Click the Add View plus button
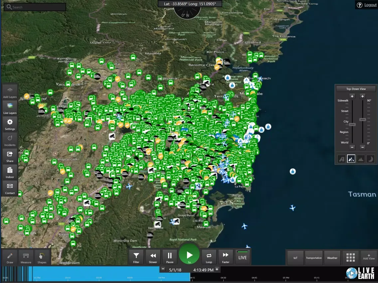The height and width of the screenshot is (283, 378). pyautogui.click(x=369, y=257)
